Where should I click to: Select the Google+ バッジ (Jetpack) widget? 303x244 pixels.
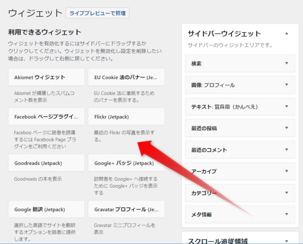click(126, 163)
